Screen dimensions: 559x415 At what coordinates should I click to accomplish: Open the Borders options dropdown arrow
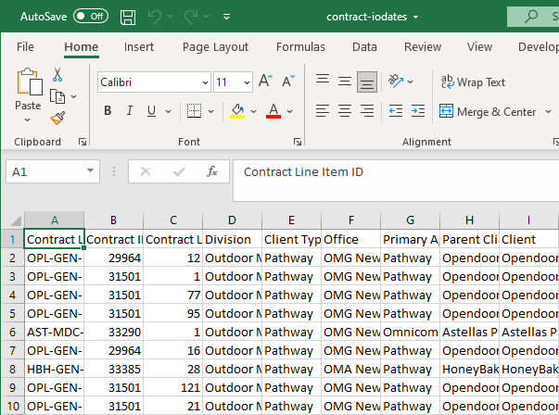(x=210, y=111)
